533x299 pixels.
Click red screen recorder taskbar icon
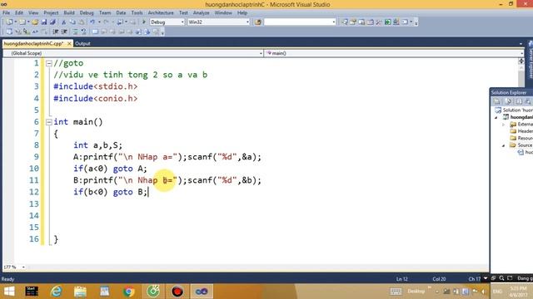pos(177,292)
